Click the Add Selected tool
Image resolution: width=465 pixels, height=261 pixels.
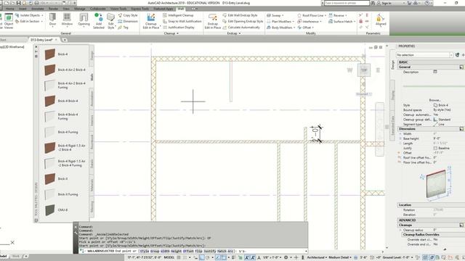tap(99, 21)
